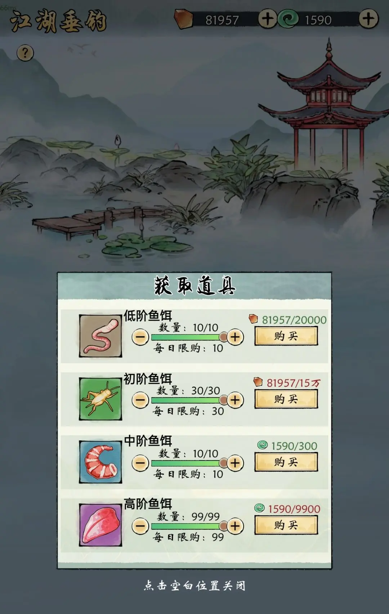Tap the 初阶鱼饵 cricket bait icon

[100, 399]
